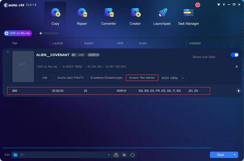Click Andere Titel wählen
This screenshot has width=244, height=161.
(x=142, y=78)
